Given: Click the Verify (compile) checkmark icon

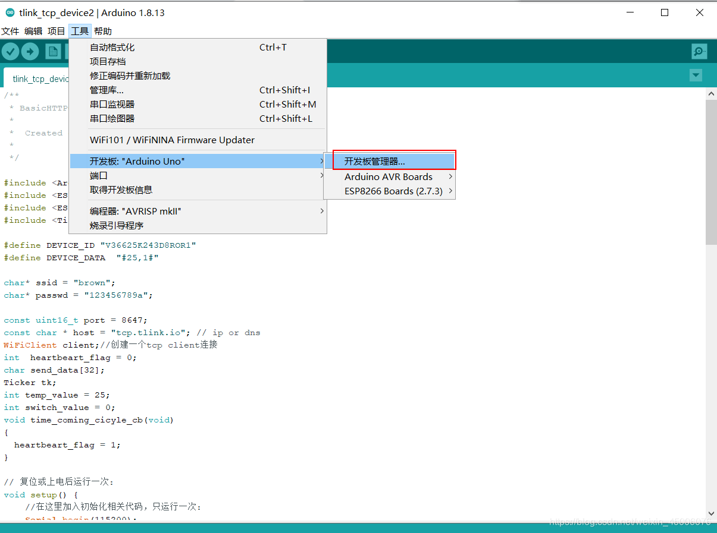Looking at the screenshot, I should click(10, 51).
